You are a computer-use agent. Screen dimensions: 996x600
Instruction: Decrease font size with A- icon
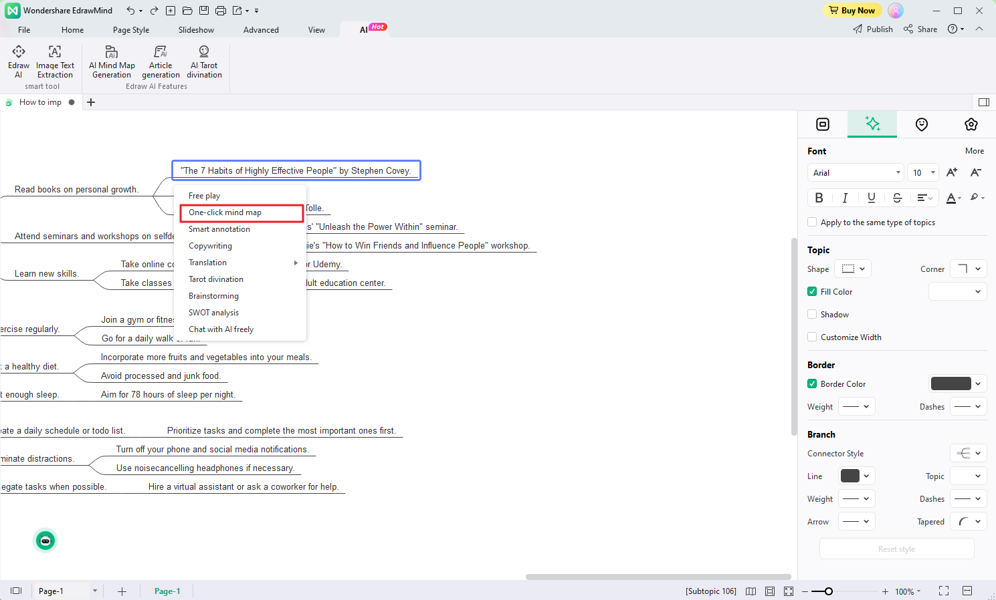[976, 172]
